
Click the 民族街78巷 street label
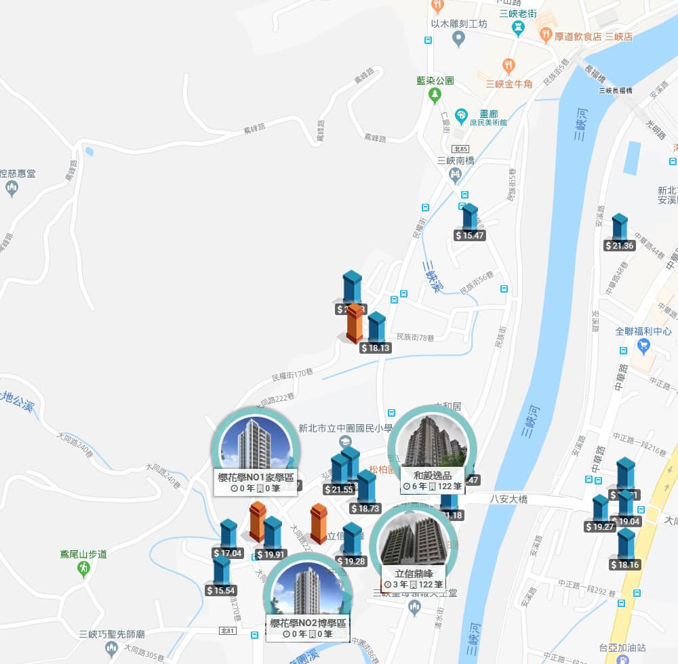416,337
